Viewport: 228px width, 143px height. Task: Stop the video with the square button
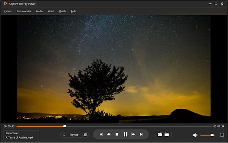click(x=117, y=134)
